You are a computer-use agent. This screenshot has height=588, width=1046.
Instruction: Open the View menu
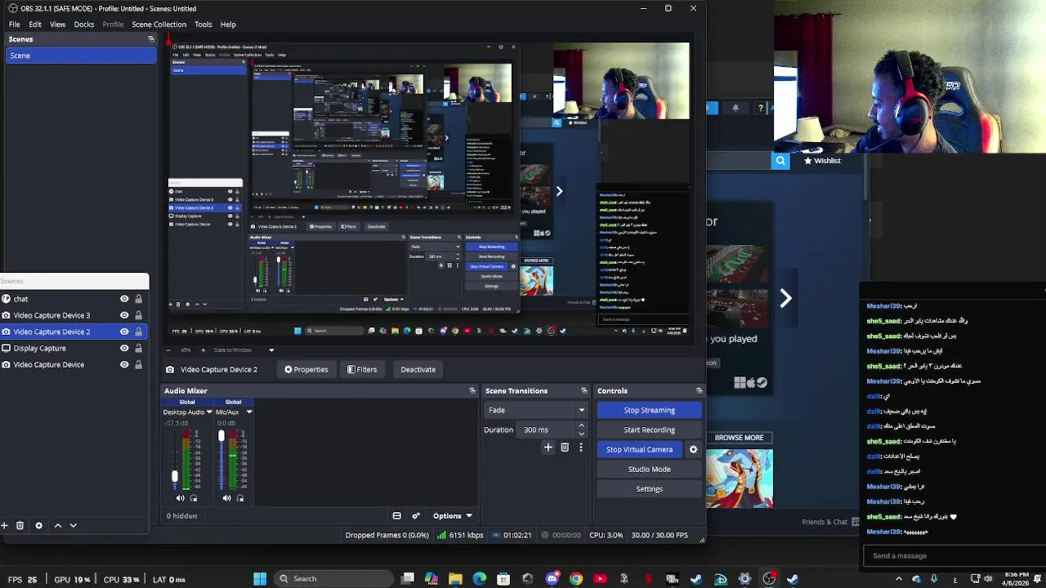coord(57,24)
